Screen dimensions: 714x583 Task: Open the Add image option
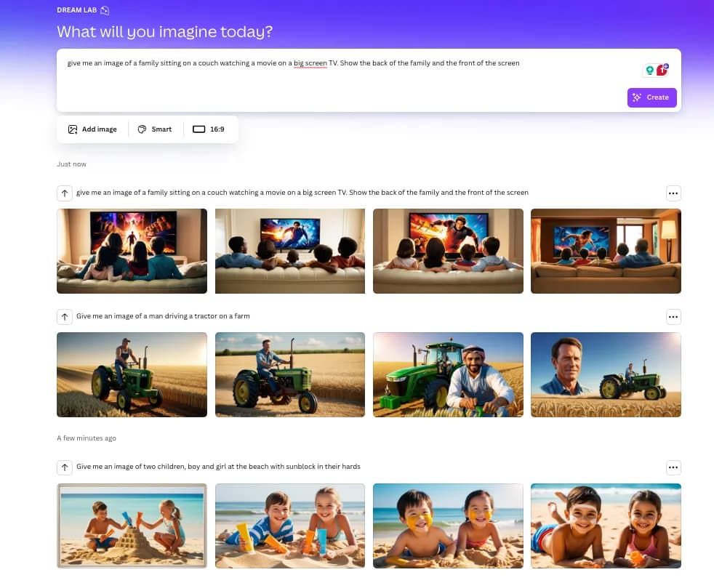coord(92,129)
